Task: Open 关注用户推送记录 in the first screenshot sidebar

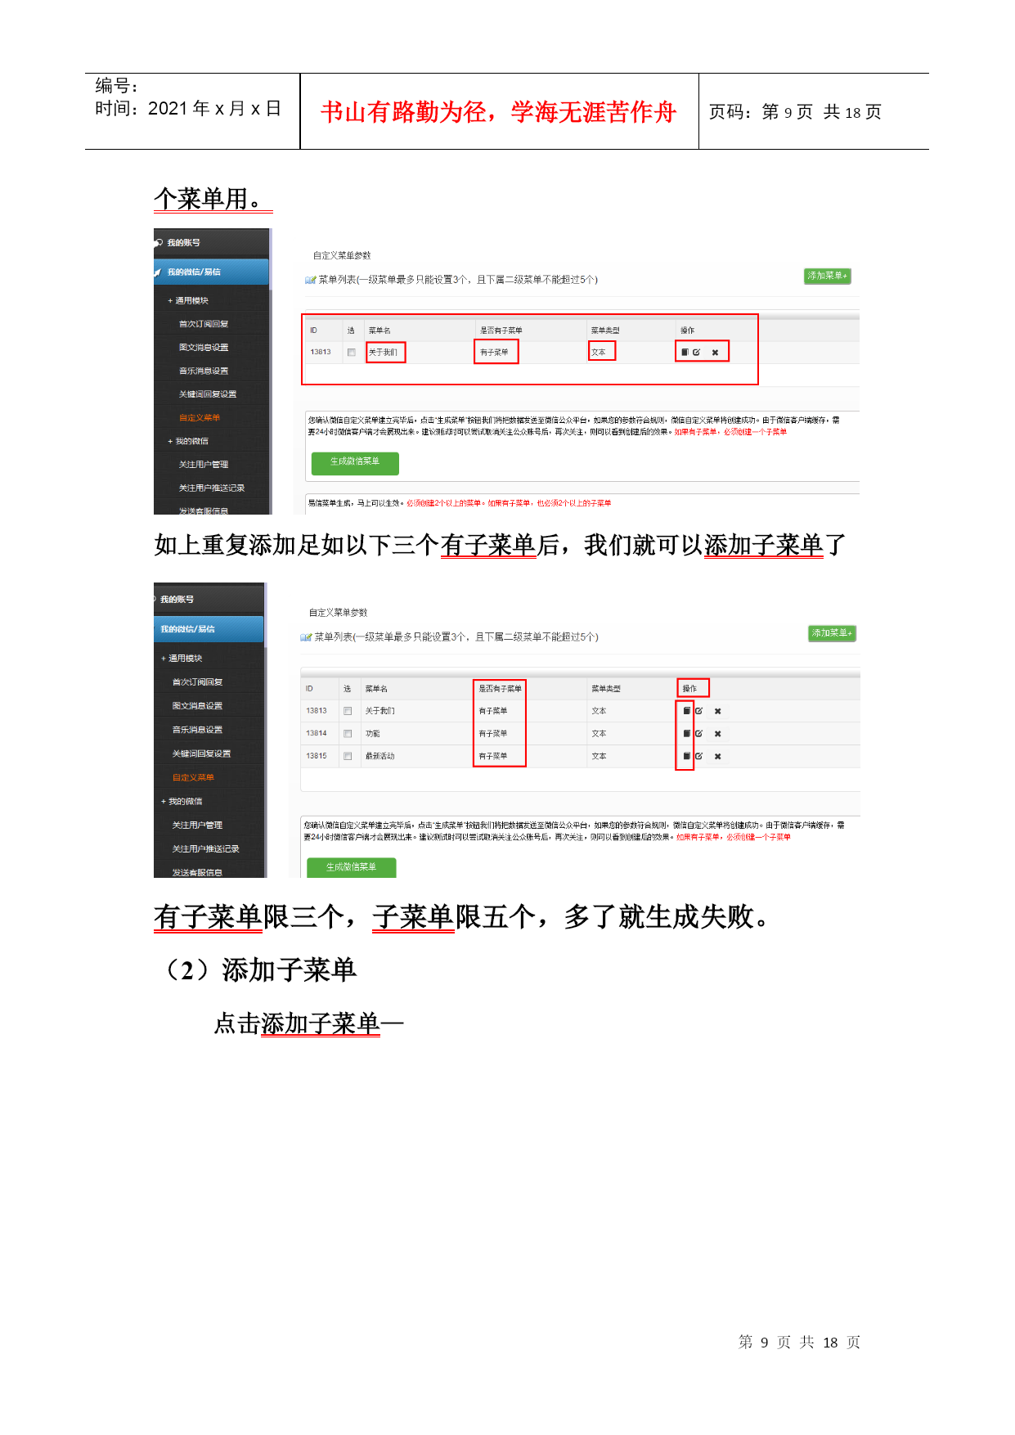Action: [x=212, y=488]
